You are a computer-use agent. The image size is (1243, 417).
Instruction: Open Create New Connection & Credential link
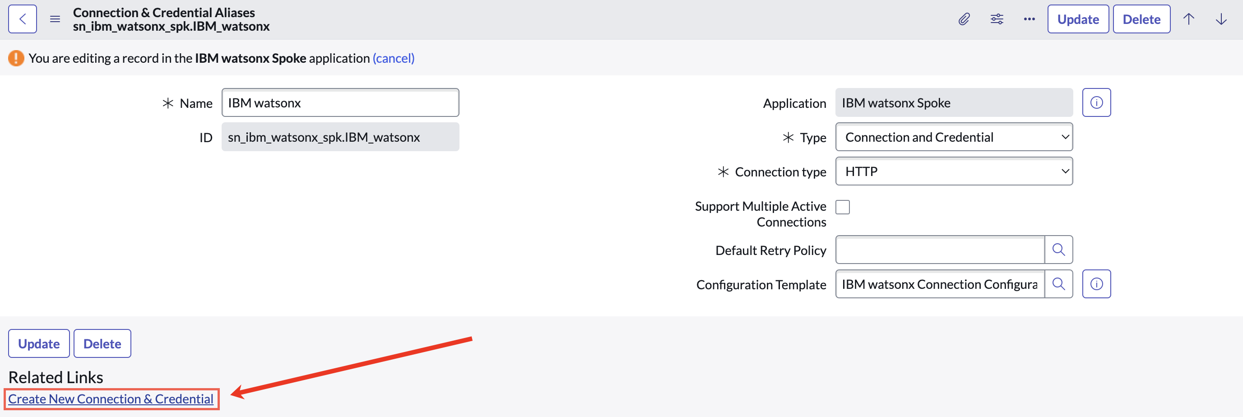[111, 399]
